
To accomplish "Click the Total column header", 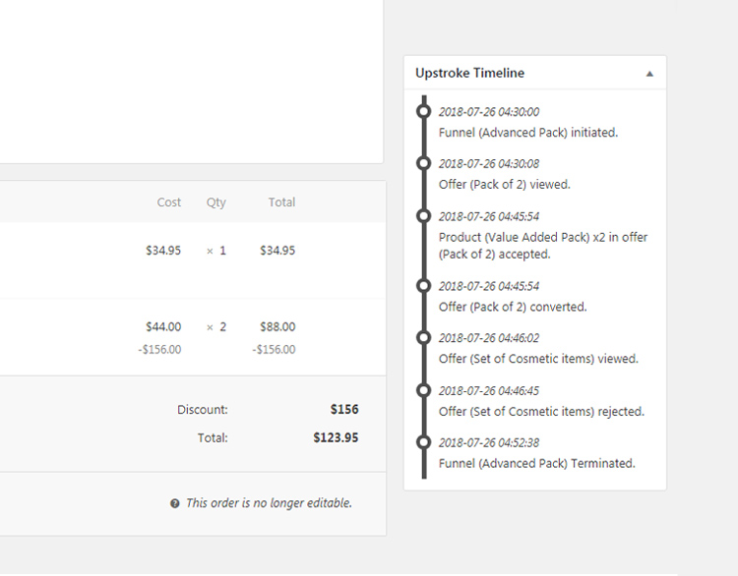I will (282, 202).
